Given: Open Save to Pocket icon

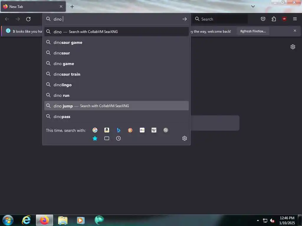Looking at the screenshot, I should pos(263,19).
